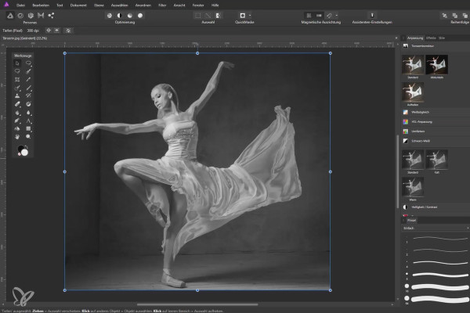Apply Tonwertkorrektur Standard preset thumbnail
Viewport: 470px width, 313px height.
click(413, 65)
